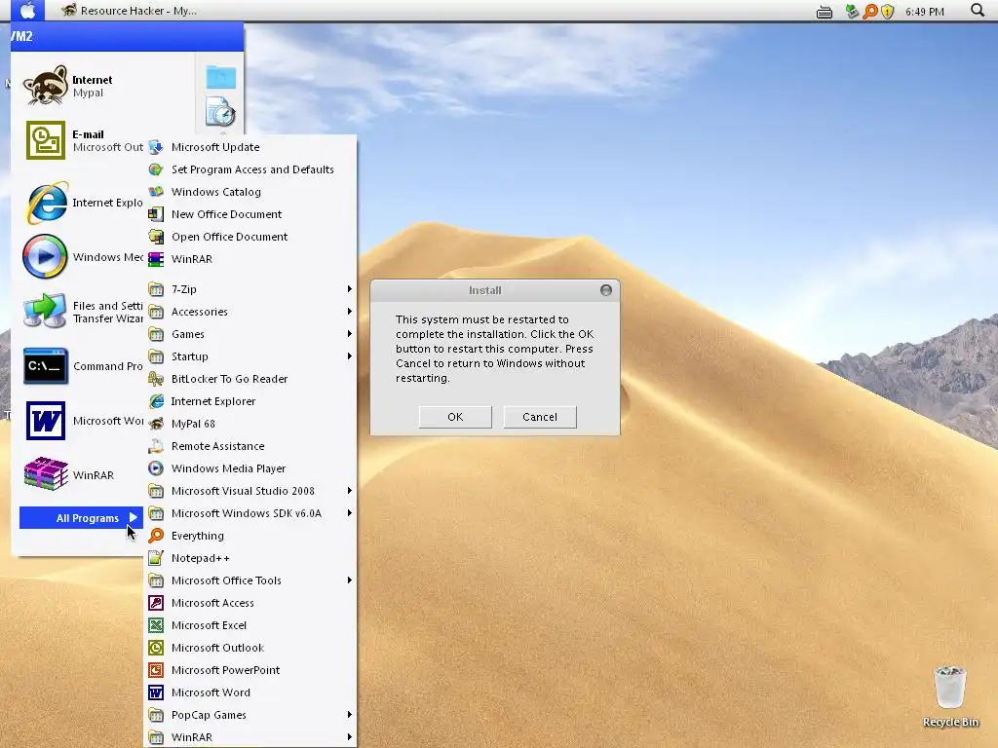Viewport: 998px width, 748px height.
Task: Launch Windows Media Player in programs list
Action: pos(250,468)
